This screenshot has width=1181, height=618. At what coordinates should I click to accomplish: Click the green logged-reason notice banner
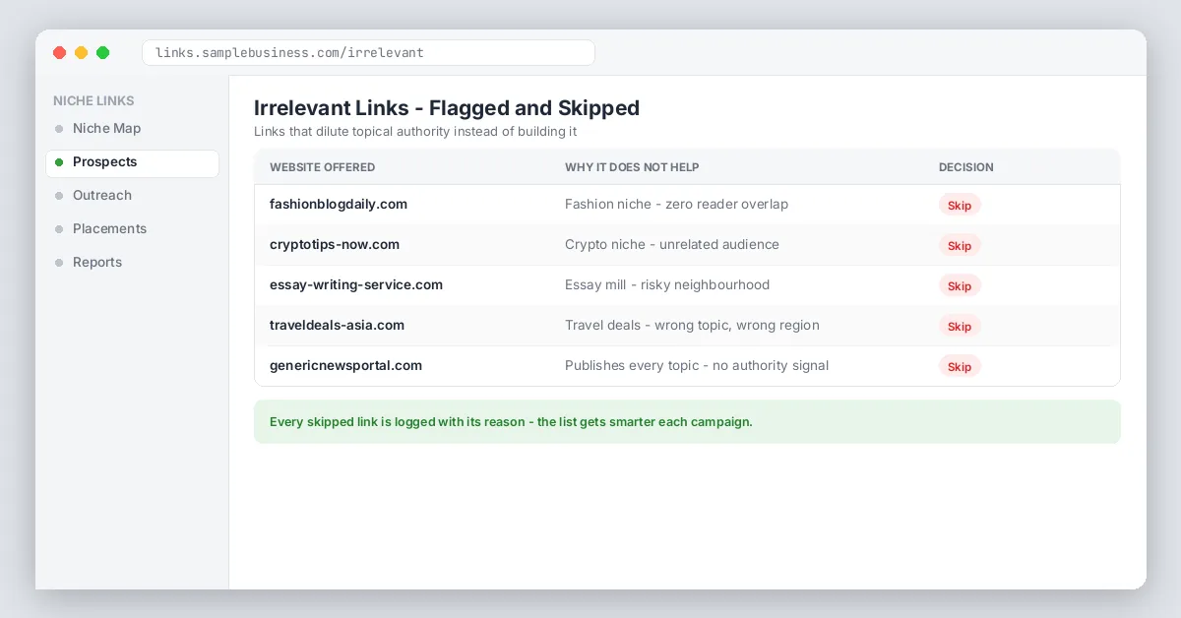click(x=687, y=422)
